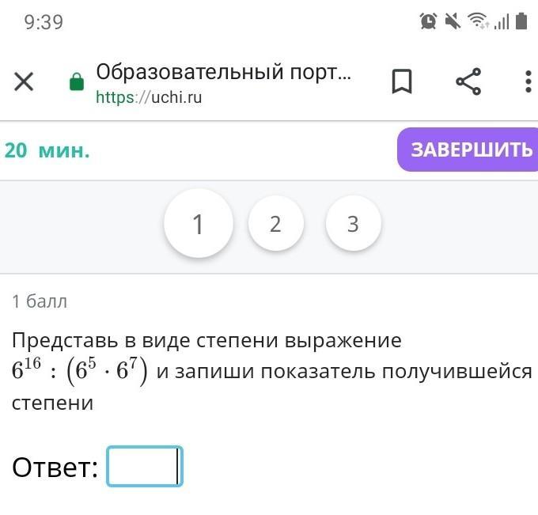
Task: Switch to question 2
Action: pos(275,224)
